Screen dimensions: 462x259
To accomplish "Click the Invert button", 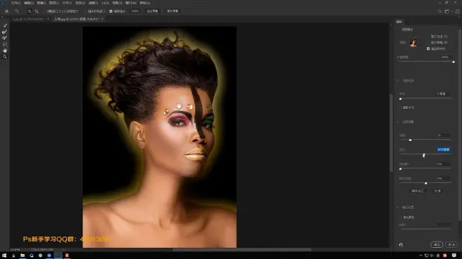I will (x=437, y=191).
